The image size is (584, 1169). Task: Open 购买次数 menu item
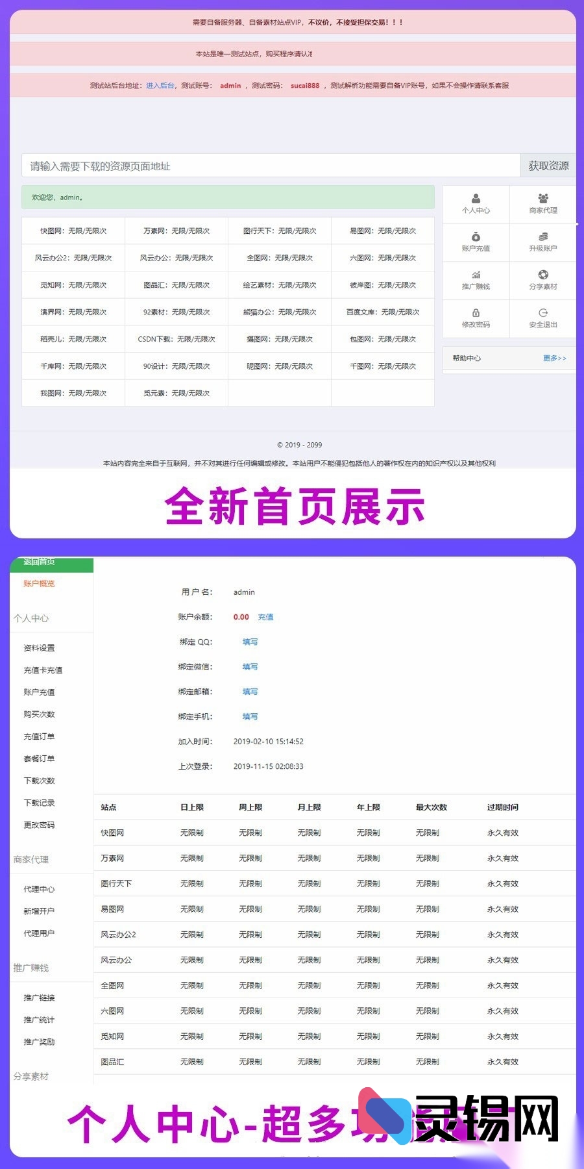click(39, 714)
